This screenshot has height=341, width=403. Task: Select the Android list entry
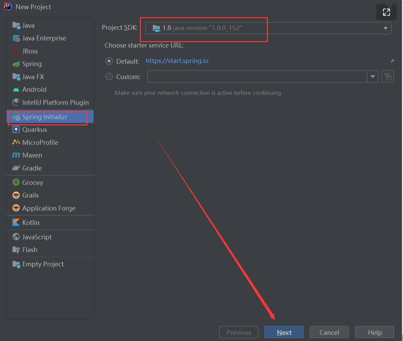pos(50,89)
